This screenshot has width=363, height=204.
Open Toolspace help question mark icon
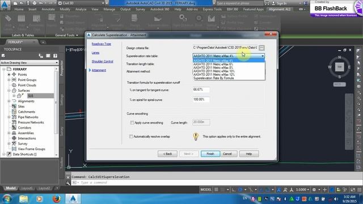pyautogui.click(x=55, y=56)
